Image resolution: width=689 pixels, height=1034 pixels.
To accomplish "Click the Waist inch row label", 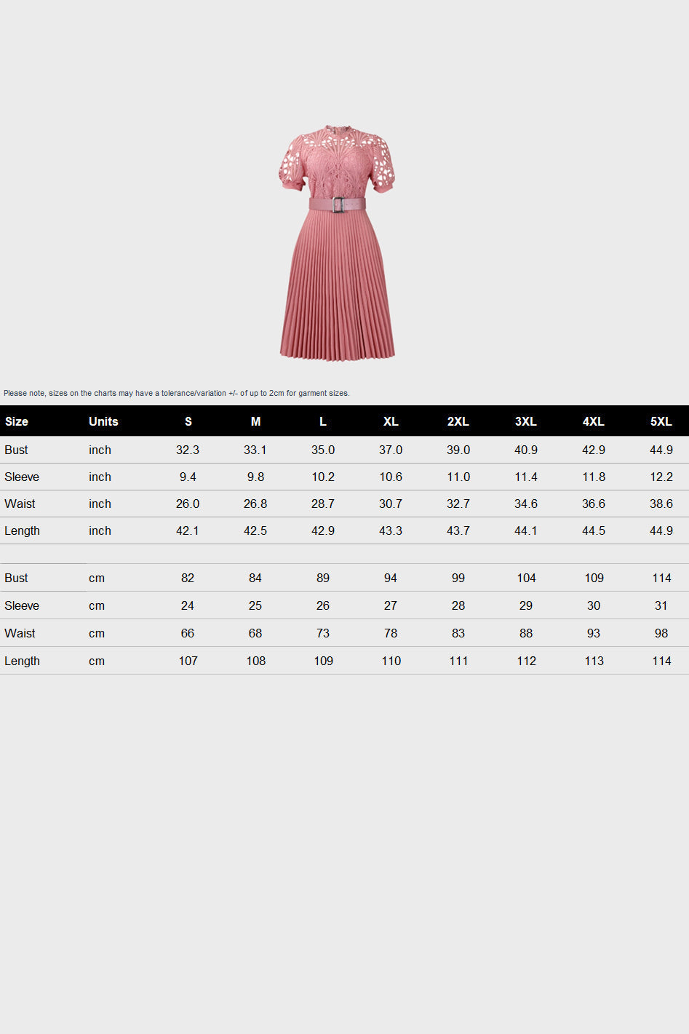I will click(x=20, y=504).
